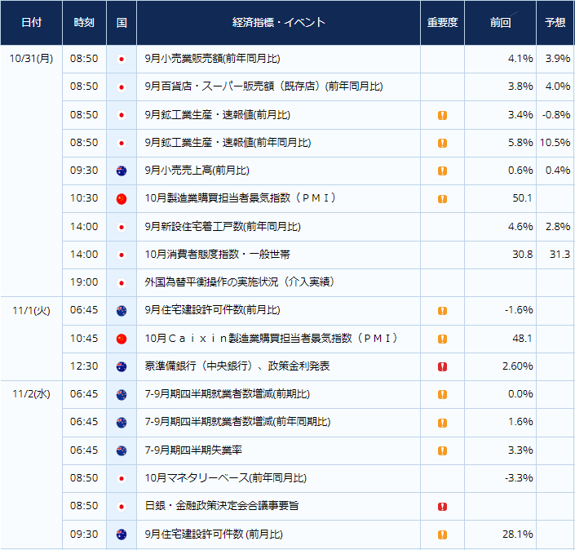
Task: Select the 11/2(水) date cell
Action: click(31, 394)
